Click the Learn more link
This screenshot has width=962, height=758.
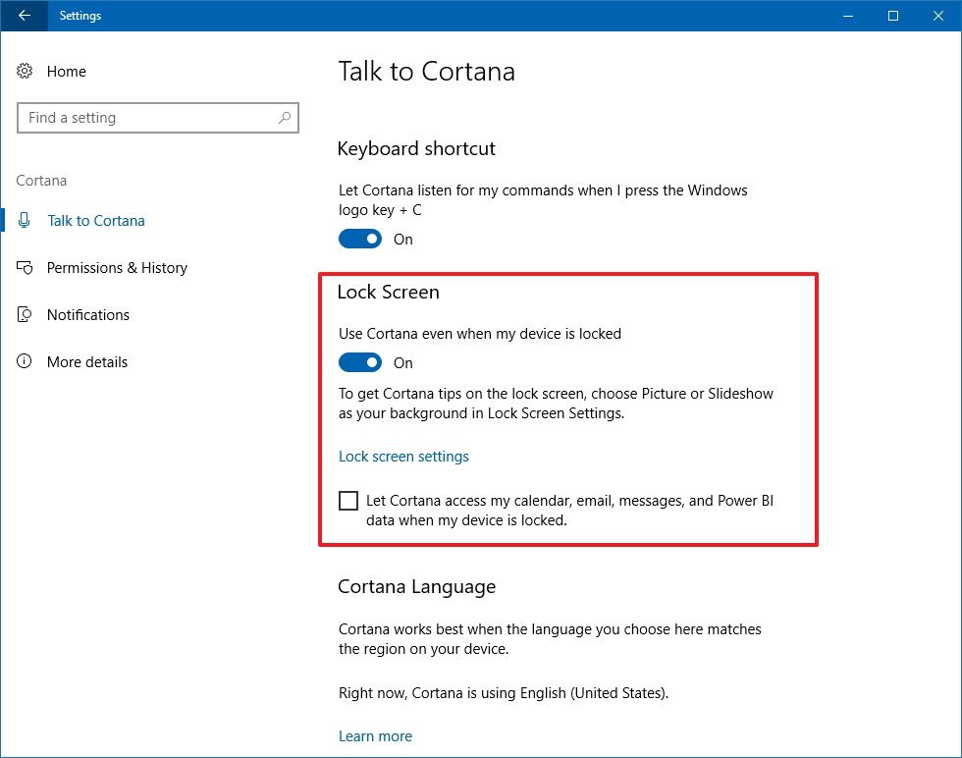pyautogui.click(x=375, y=735)
